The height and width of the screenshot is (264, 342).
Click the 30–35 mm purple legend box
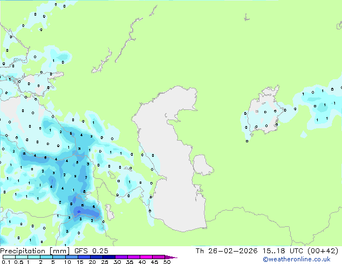click(121, 257)
